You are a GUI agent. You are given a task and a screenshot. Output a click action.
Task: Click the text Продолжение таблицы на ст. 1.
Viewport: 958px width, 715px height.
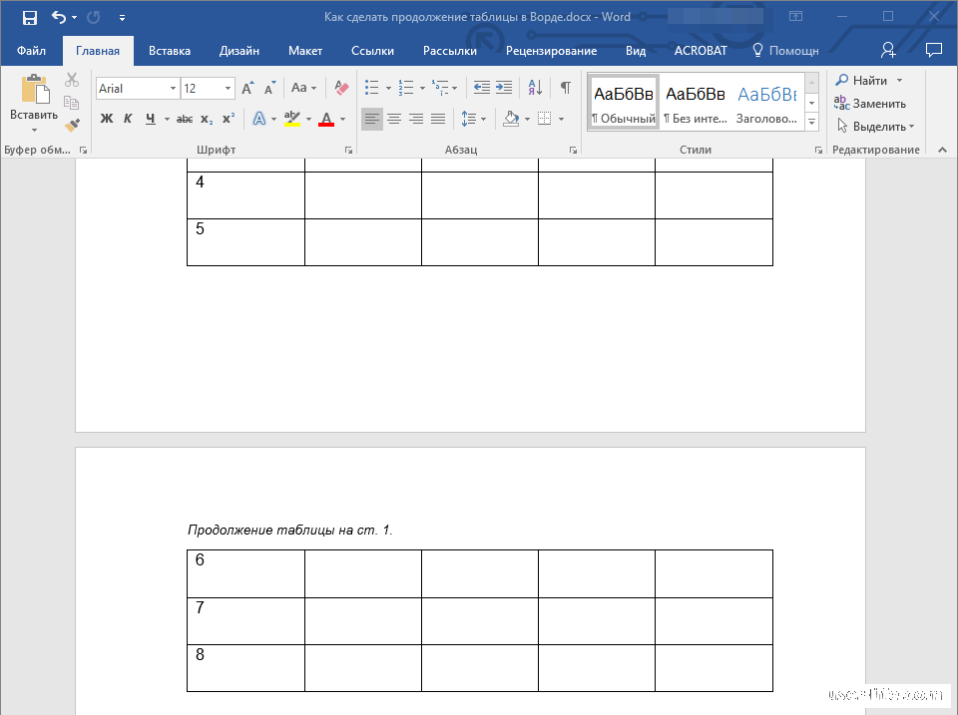(x=289, y=530)
